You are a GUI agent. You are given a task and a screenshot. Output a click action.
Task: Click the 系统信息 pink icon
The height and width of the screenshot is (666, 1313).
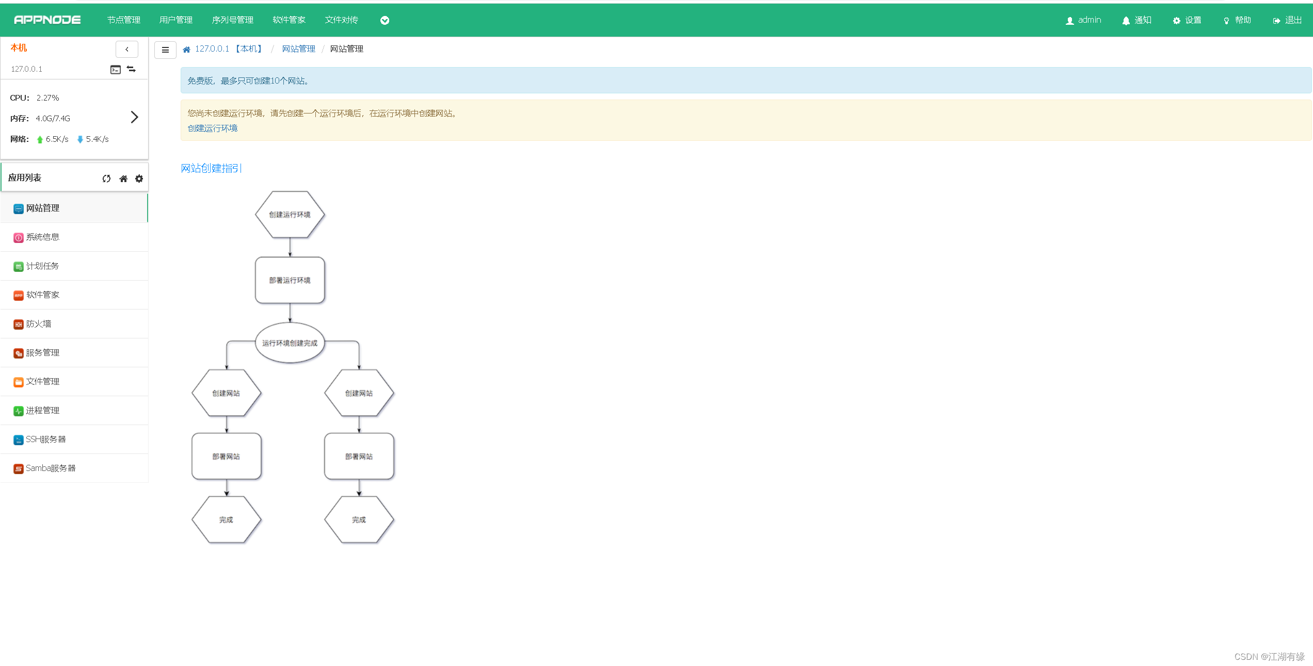[19, 237]
